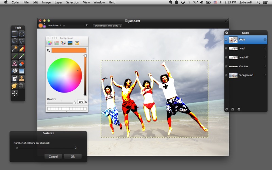Activate the Text tool
This screenshot has height=170, width=272.
(15, 64)
